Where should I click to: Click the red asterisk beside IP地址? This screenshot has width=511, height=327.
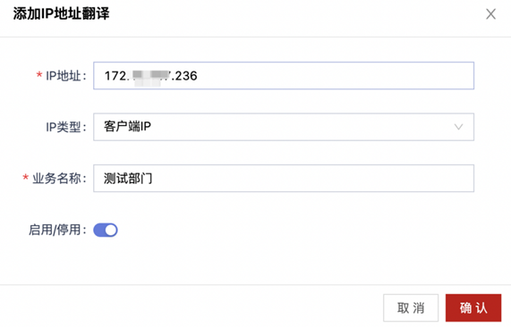(39, 75)
